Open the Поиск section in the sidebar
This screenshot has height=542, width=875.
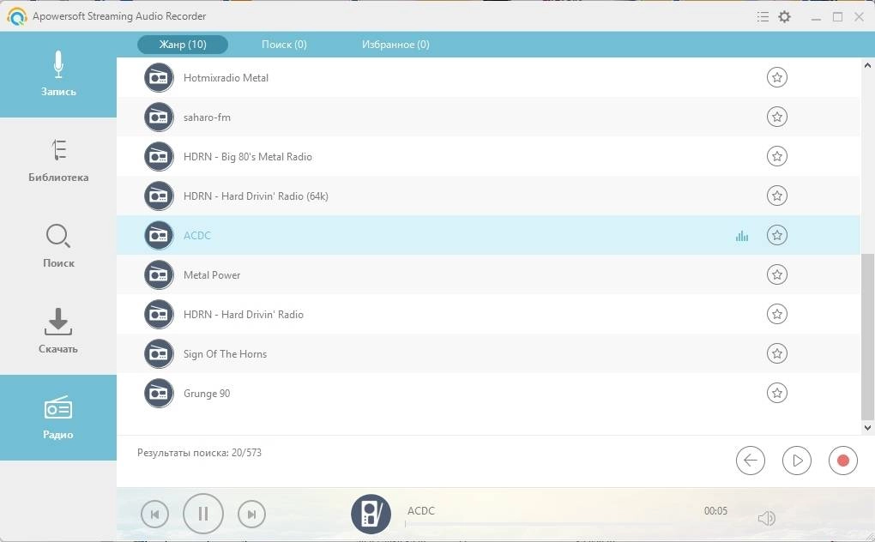point(58,246)
